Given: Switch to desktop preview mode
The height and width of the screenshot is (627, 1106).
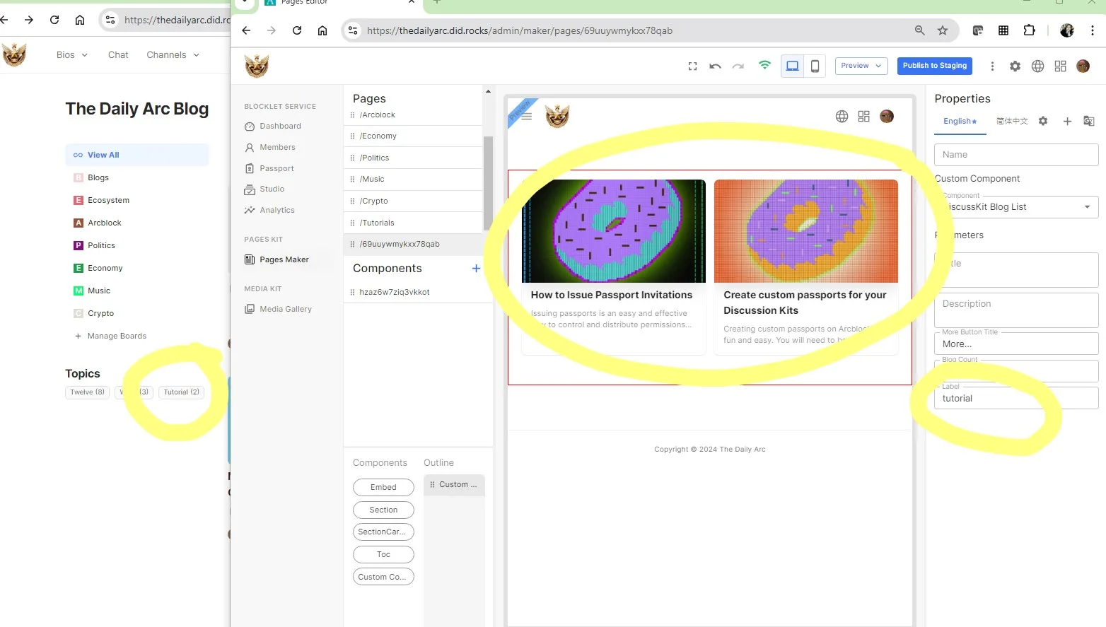Looking at the screenshot, I should click(x=792, y=66).
